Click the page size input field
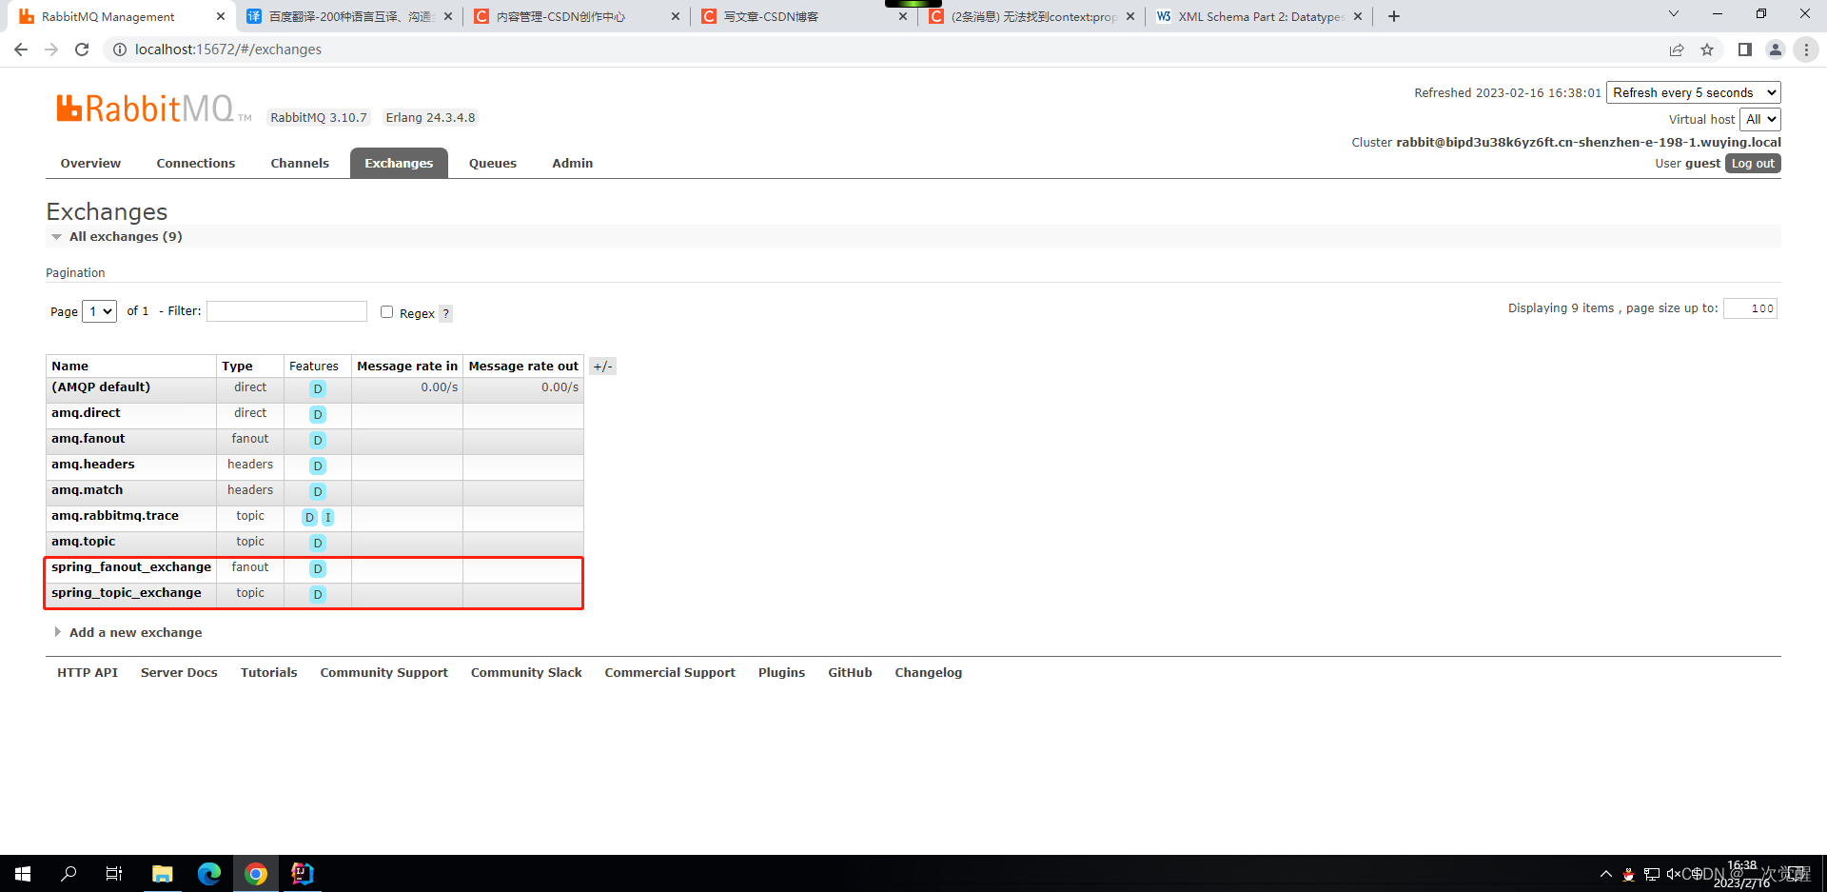Image resolution: width=1827 pixels, height=892 pixels. pos(1750,308)
